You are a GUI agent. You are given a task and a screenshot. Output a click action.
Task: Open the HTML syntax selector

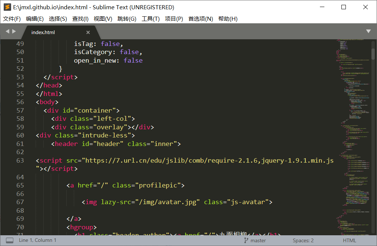click(x=350, y=240)
